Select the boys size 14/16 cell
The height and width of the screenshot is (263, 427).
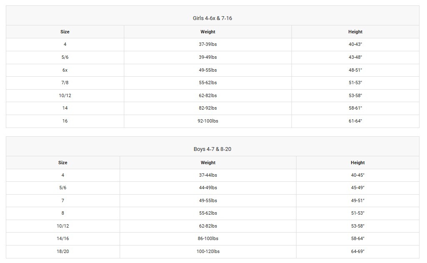click(63, 238)
